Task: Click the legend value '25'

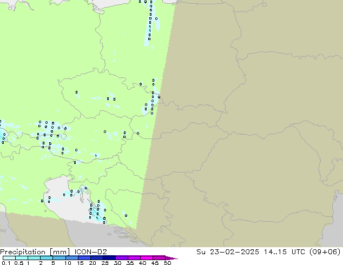Action: pyautogui.click(x=105, y=263)
